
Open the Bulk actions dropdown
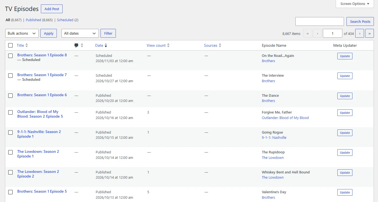pos(22,33)
